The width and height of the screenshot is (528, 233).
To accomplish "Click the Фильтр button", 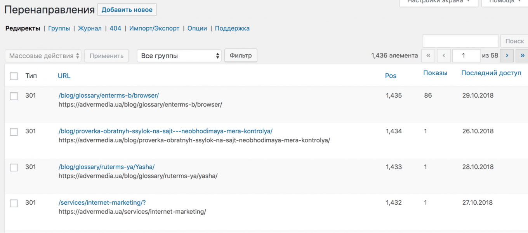I will (x=241, y=55).
